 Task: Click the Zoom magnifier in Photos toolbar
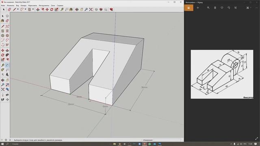(208, 8)
